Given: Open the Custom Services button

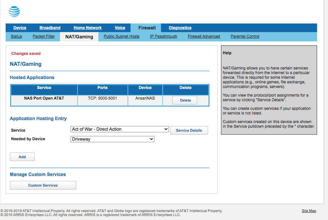Looking at the screenshot, I should pos(43,185).
